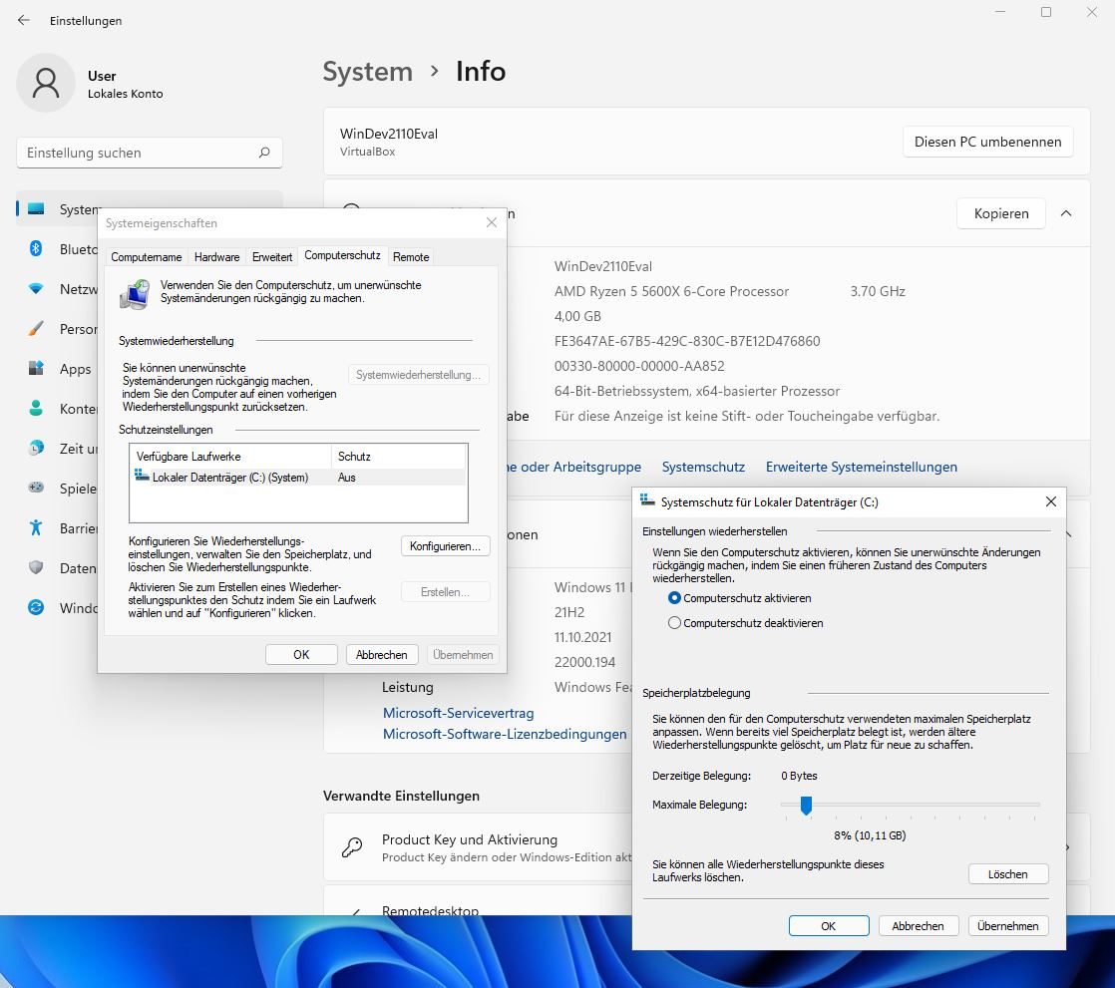Click the Konfigurieren button
The width and height of the screenshot is (1115, 988).
445,546
